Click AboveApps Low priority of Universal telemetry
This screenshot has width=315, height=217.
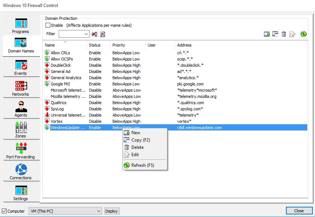tap(127, 115)
